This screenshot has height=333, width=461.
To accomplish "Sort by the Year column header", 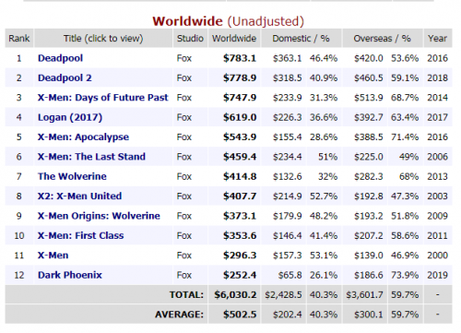I will 437,39.
